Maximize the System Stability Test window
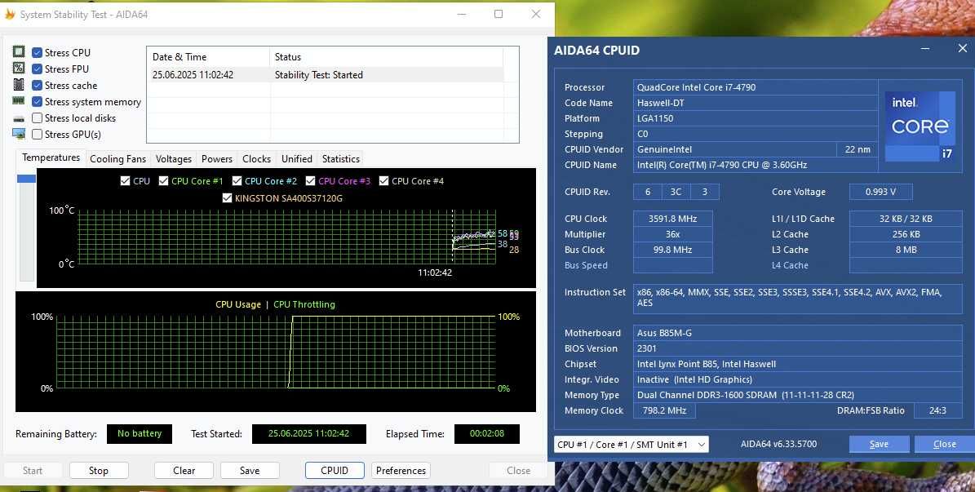This screenshot has height=492, width=975. pos(499,14)
